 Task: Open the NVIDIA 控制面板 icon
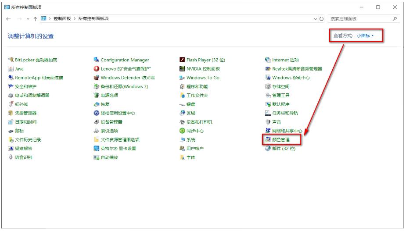pyautogui.click(x=182, y=69)
